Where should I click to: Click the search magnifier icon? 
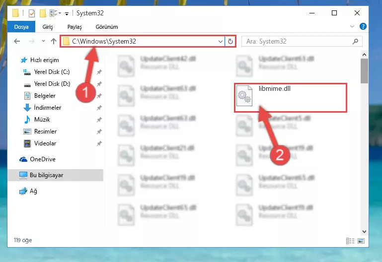click(x=356, y=41)
